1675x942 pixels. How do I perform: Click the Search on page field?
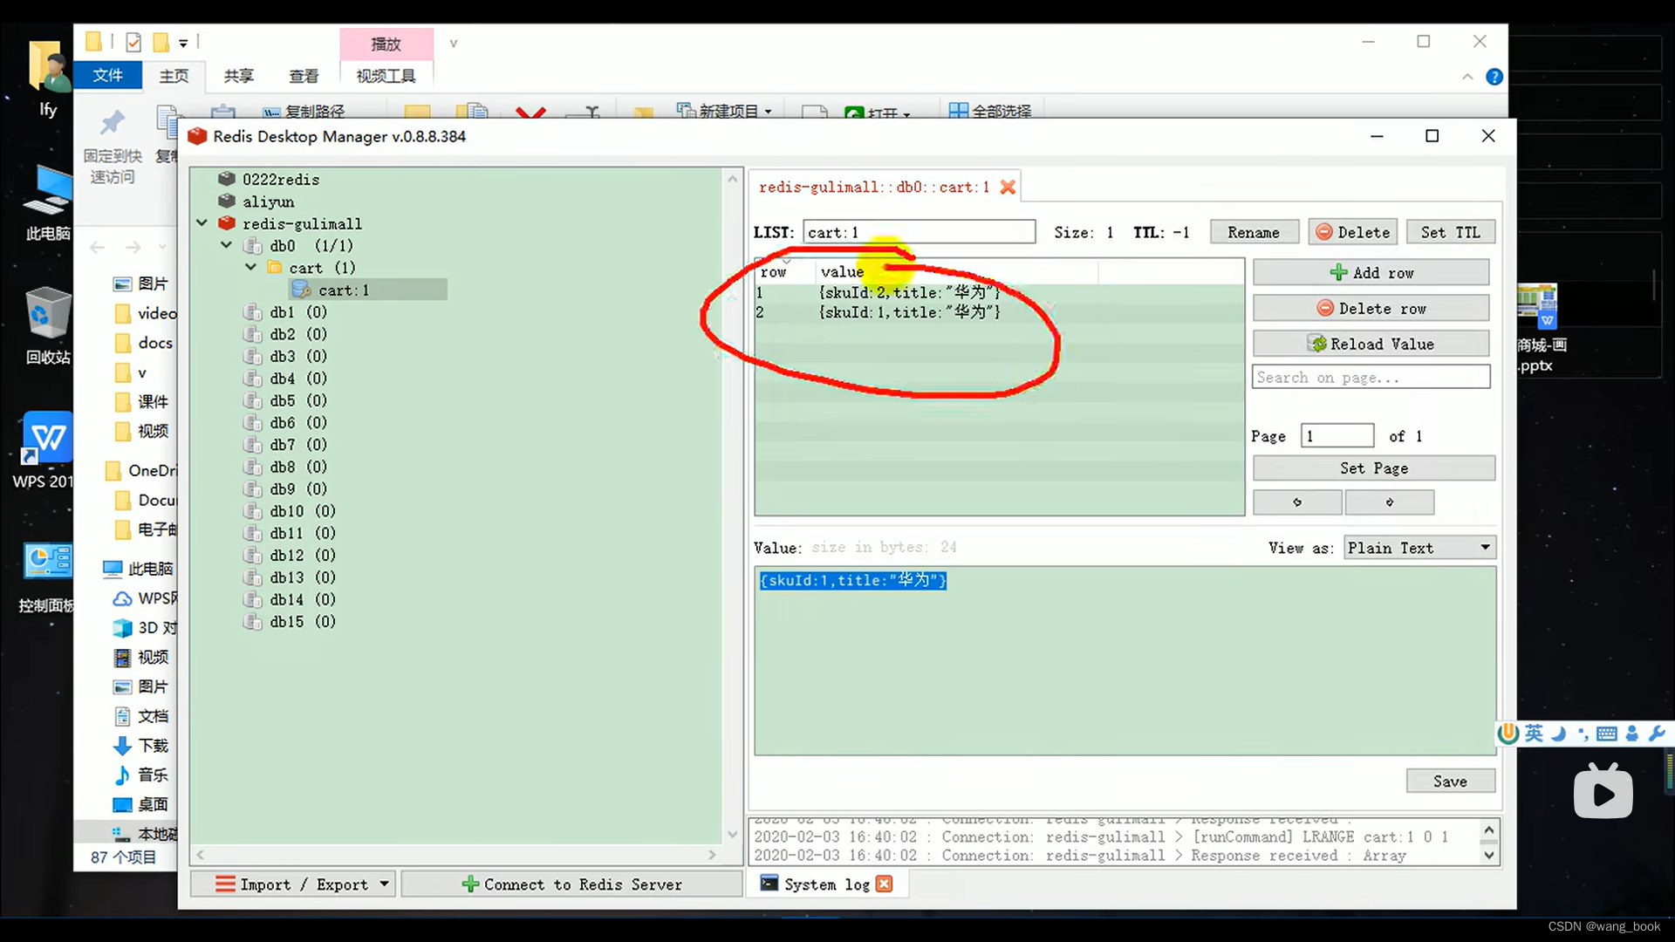coord(1371,377)
